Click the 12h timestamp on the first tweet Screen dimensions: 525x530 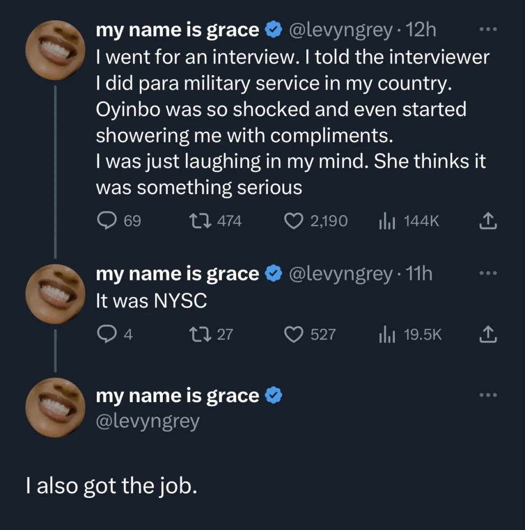422,31
